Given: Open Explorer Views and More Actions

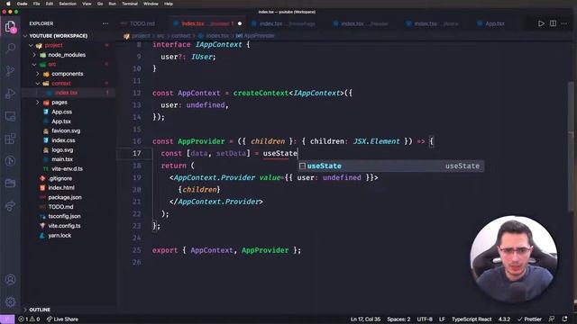Looking at the screenshot, I should pyautogui.click(x=105, y=23).
